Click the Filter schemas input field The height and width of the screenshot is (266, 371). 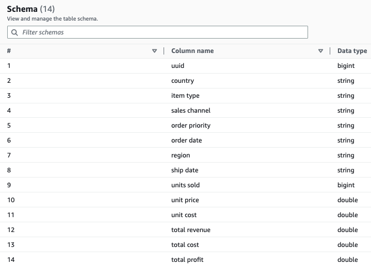[157, 32]
